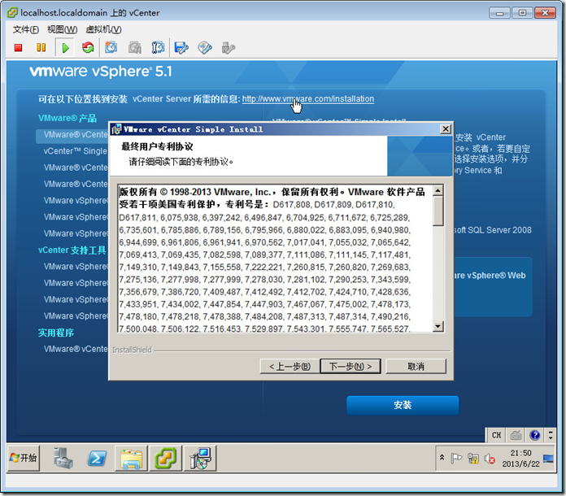The width and height of the screenshot is (566, 496).
Task: Click the installer dialog title bar icon
Action: (x=116, y=129)
